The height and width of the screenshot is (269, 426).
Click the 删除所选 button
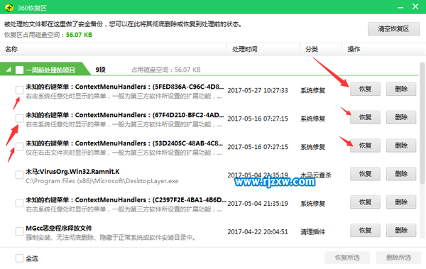[398, 258]
